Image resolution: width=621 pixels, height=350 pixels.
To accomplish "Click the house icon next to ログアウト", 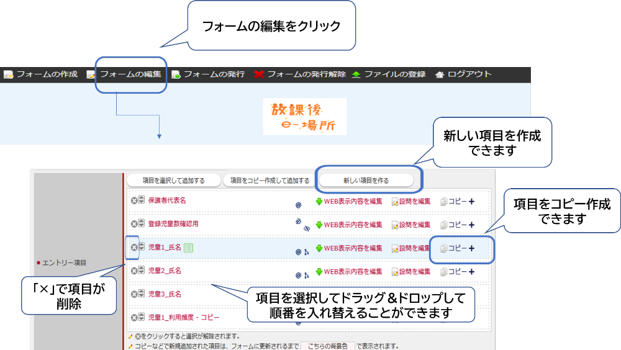I will 440,74.
